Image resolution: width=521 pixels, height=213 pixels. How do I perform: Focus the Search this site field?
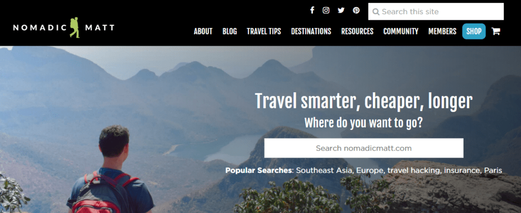point(436,12)
